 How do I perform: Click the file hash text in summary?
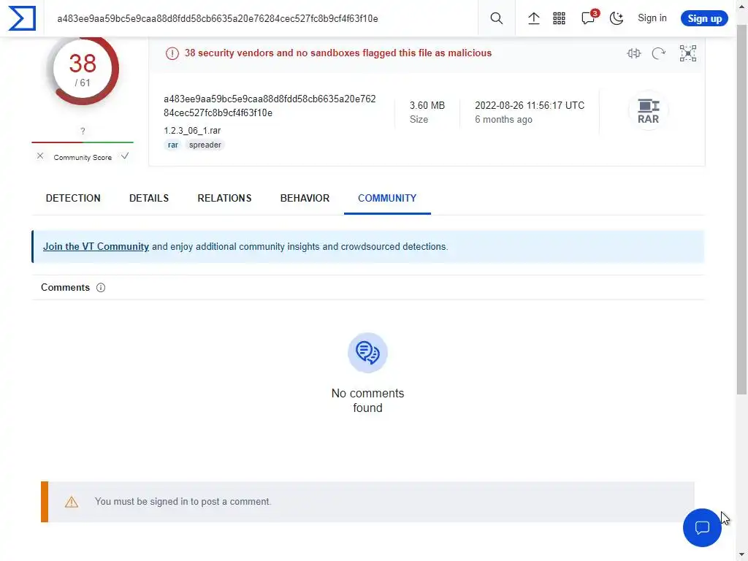tap(270, 106)
